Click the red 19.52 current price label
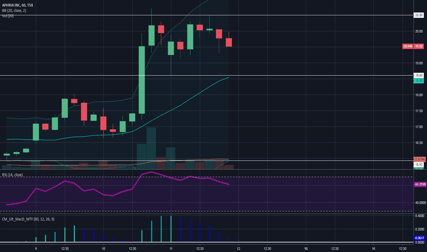Image resolution: width=427 pixels, height=252 pixels. pos(419,46)
